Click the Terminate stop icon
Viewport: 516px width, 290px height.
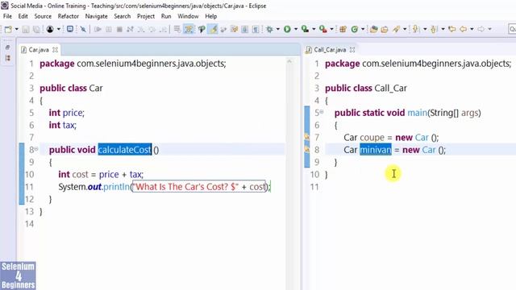click(x=119, y=29)
